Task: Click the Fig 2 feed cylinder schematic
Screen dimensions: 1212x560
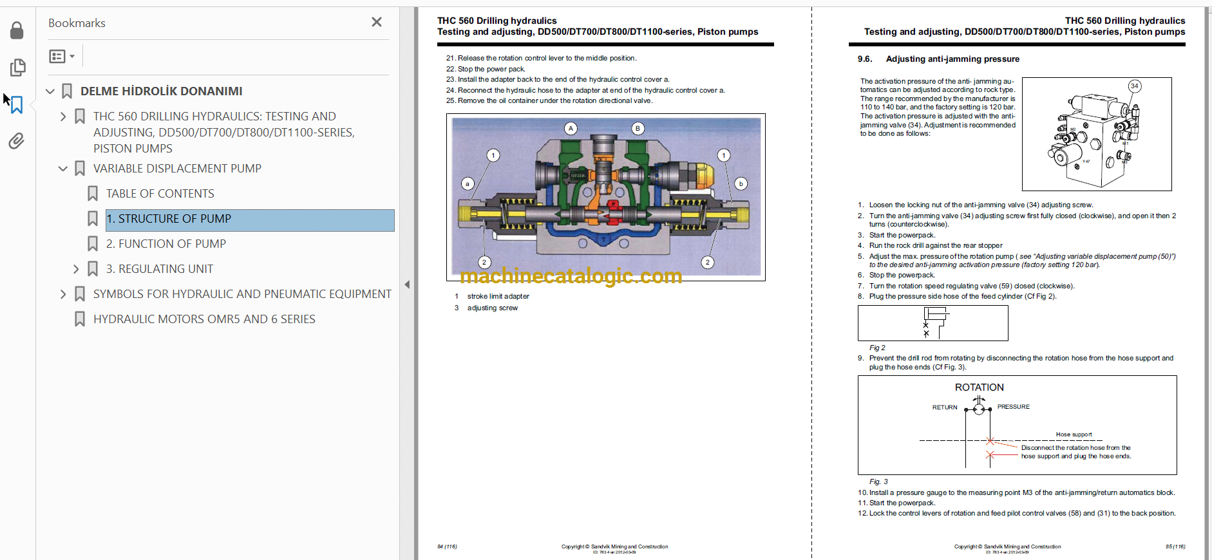Action: (933, 322)
